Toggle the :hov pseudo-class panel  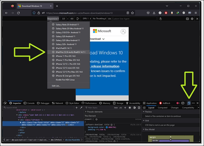pos(116,107)
